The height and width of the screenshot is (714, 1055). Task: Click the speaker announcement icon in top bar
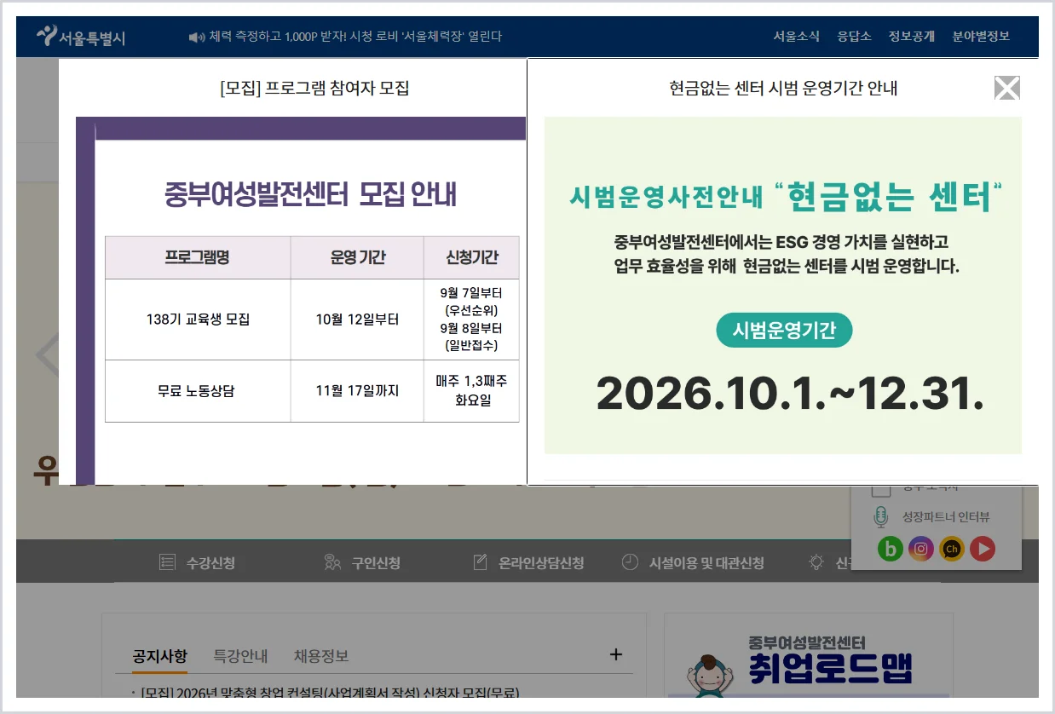click(197, 37)
